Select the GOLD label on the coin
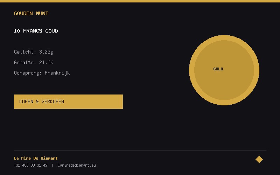Viewport: 280px width, 175px height. (x=218, y=69)
